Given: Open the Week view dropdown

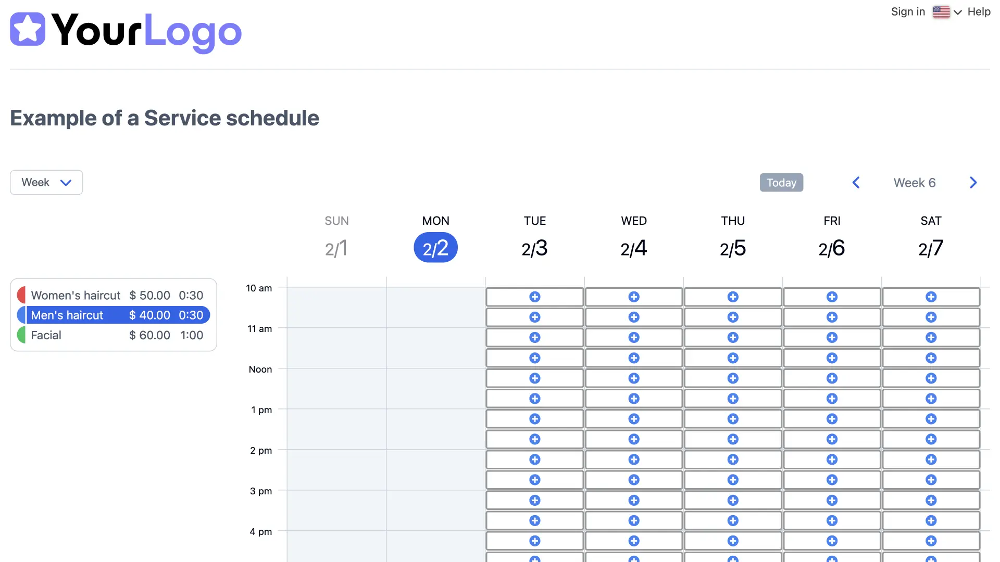Looking at the screenshot, I should click(x=46, y=183).
